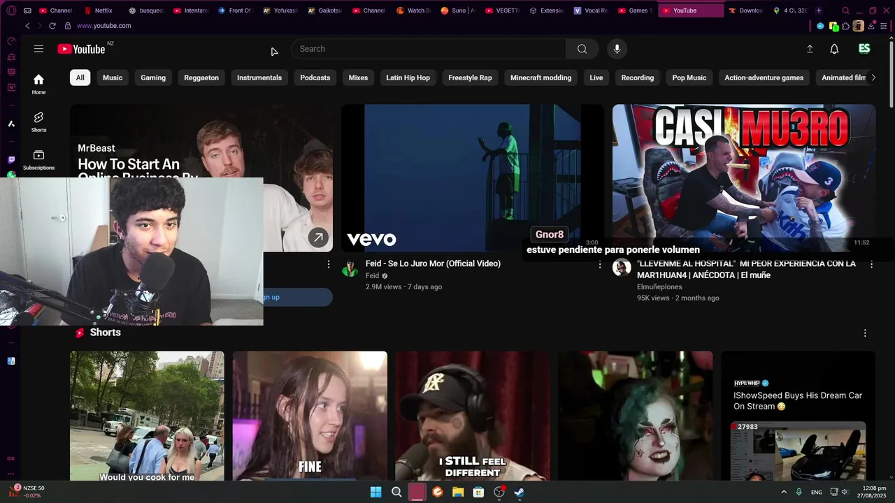Click the YouTube search field
This screenshot has width=895, height=503.
pyautogui.click(x=429, y=49)
